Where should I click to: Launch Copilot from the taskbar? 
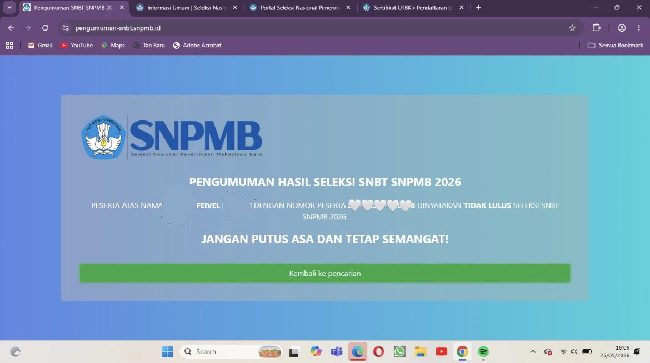tap(316, 352)
